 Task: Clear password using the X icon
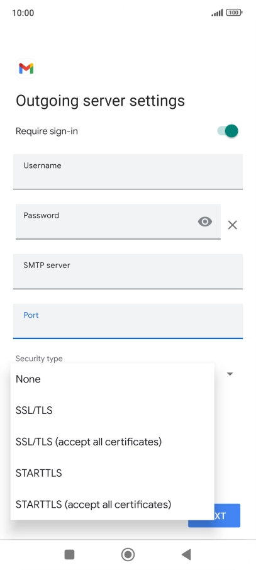coord(232,225)
